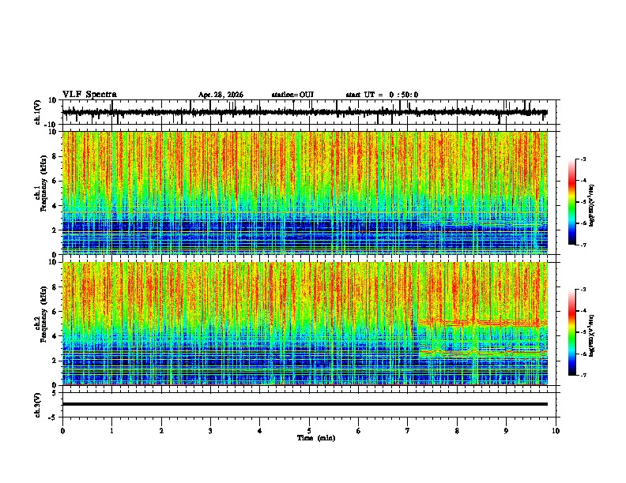This screenshot has width=626, height=483.
Task: Click the Time (min) axis label
Action: [x=316, y=438]
